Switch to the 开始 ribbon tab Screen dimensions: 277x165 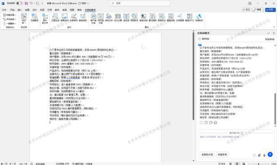tap(12, 10)
